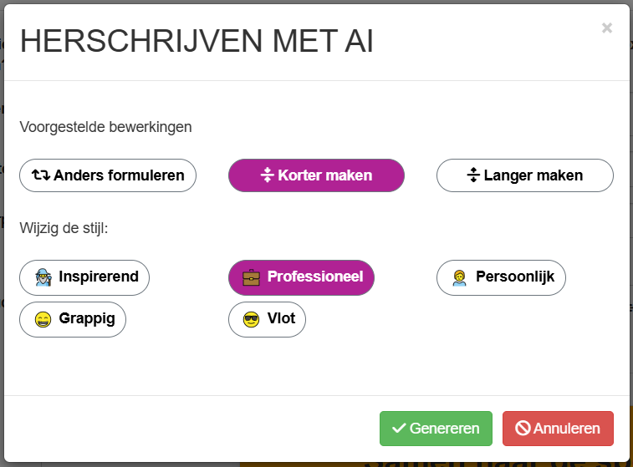Click the briefcase icon on Professioneel
Screen dimensions: 633x467
pyautogui.click(x=251, y=277)
